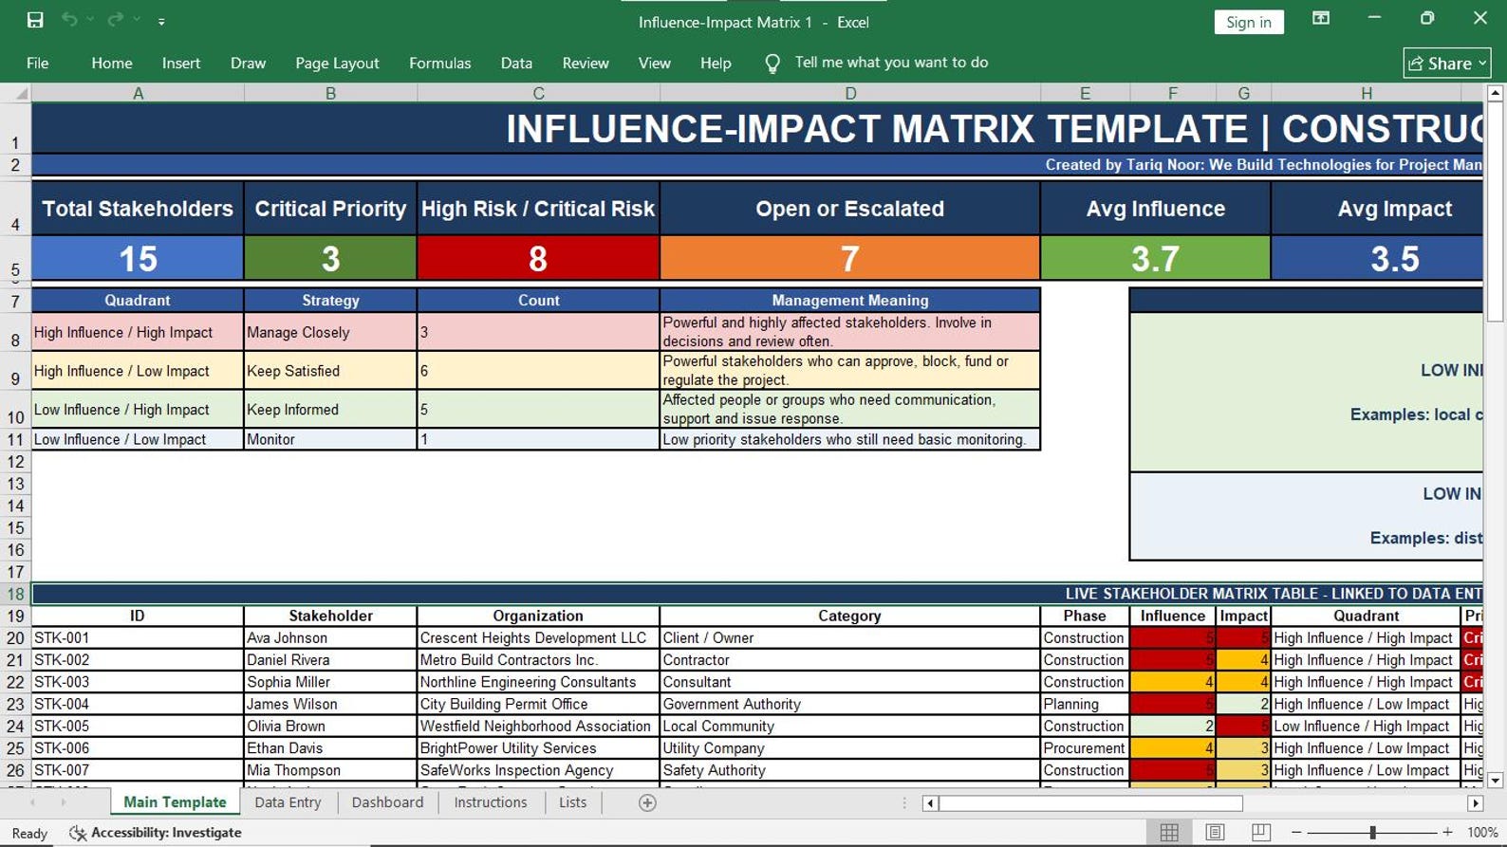
Task: Open Ribbon Display Options icon
Action: [1320, 18]
